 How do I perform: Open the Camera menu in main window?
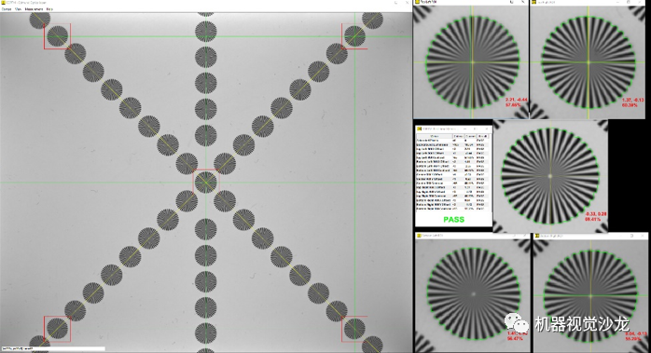7,8
